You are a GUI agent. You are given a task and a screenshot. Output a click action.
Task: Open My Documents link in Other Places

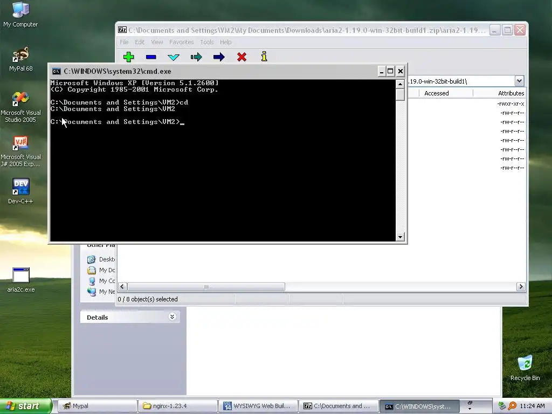tap(101, 270)
